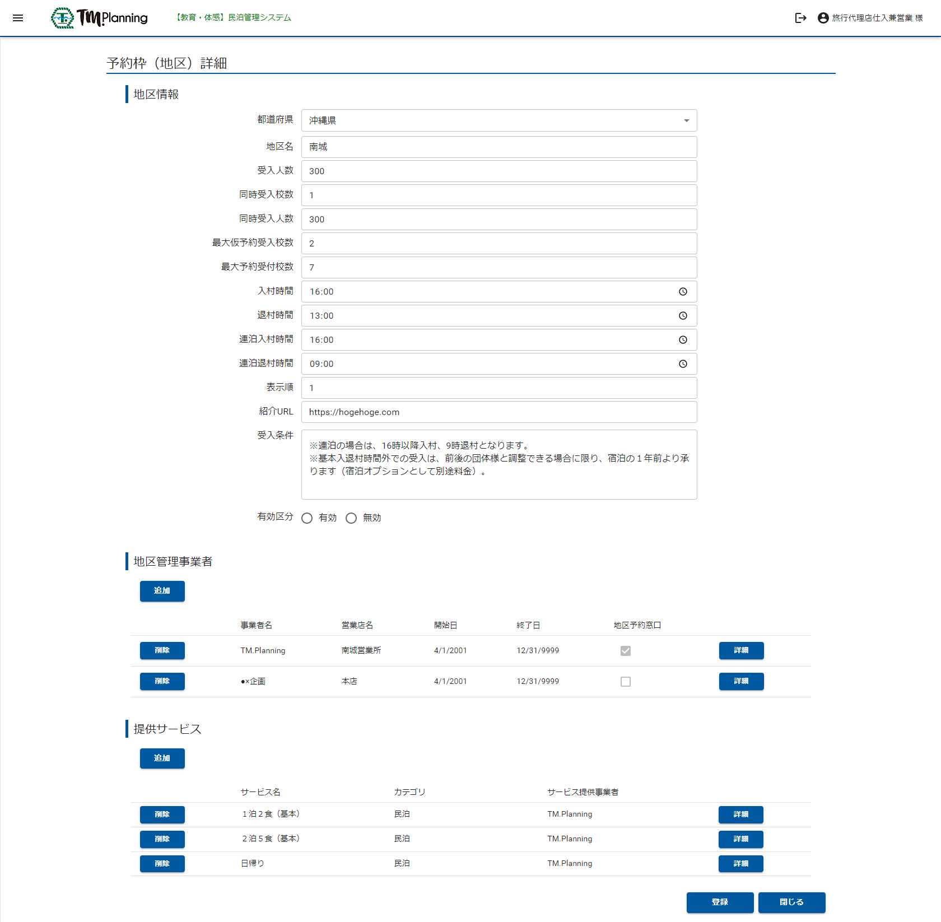The height and width of the screenshot is (922, 941).
Task: Open clock picker for 連泊退村時間
Action: [683, 364]
